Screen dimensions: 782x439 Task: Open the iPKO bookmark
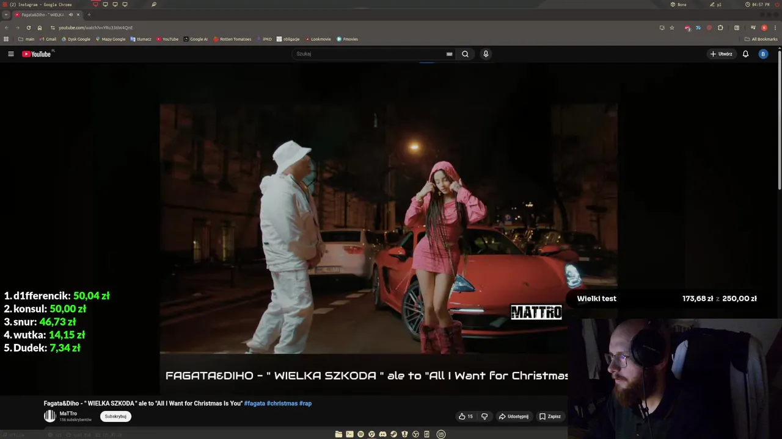point(265,39)
